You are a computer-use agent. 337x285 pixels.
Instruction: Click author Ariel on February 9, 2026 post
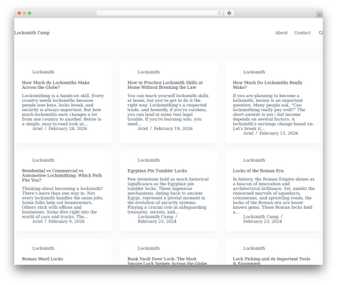coord(37,222)
